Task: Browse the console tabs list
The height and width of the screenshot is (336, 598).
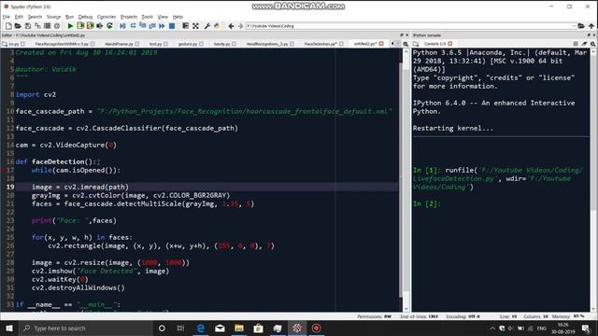Action: (416, 44)
